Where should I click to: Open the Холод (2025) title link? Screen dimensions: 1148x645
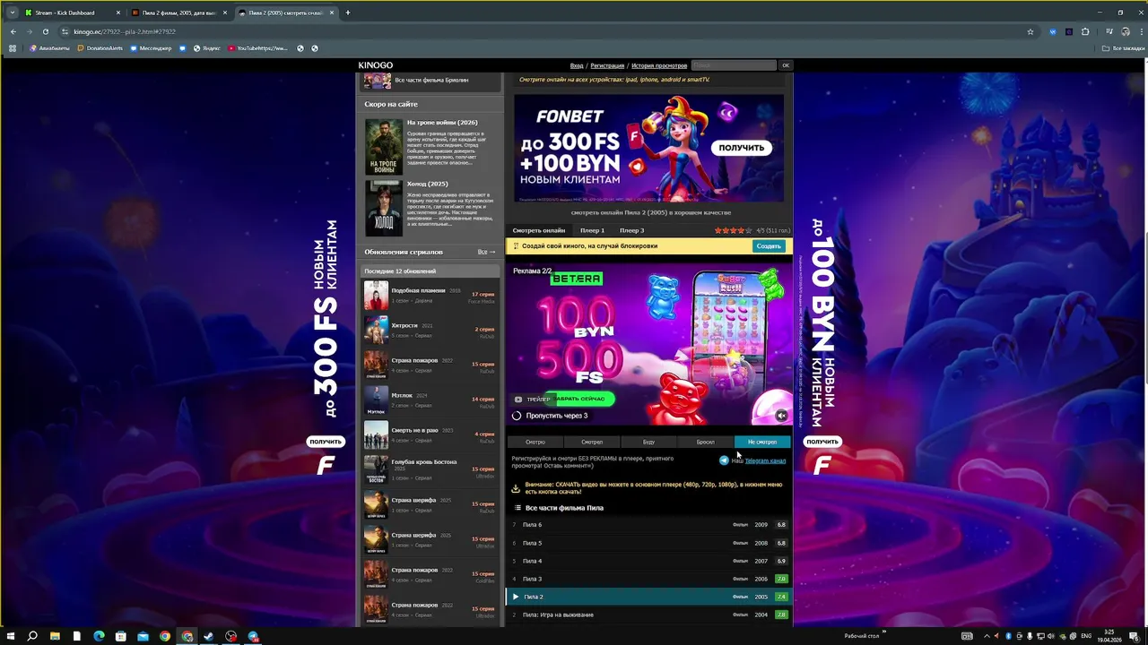pyautogui.click(x=427, y=184)
